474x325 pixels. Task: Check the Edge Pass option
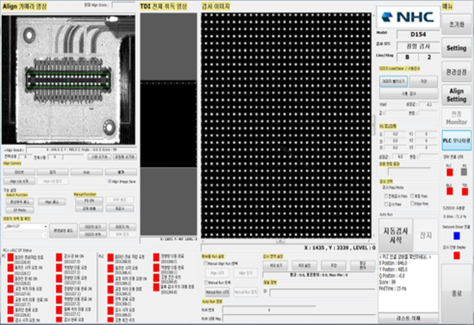[x=413, y=203]
